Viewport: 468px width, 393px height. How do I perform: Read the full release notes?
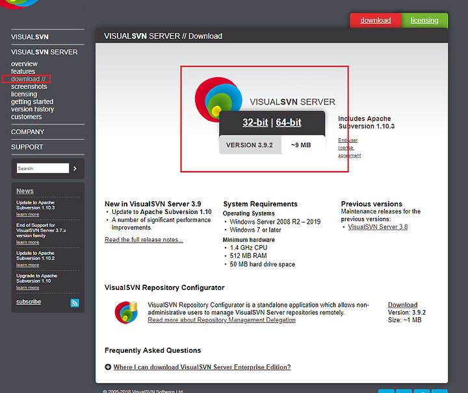[144, 240]
